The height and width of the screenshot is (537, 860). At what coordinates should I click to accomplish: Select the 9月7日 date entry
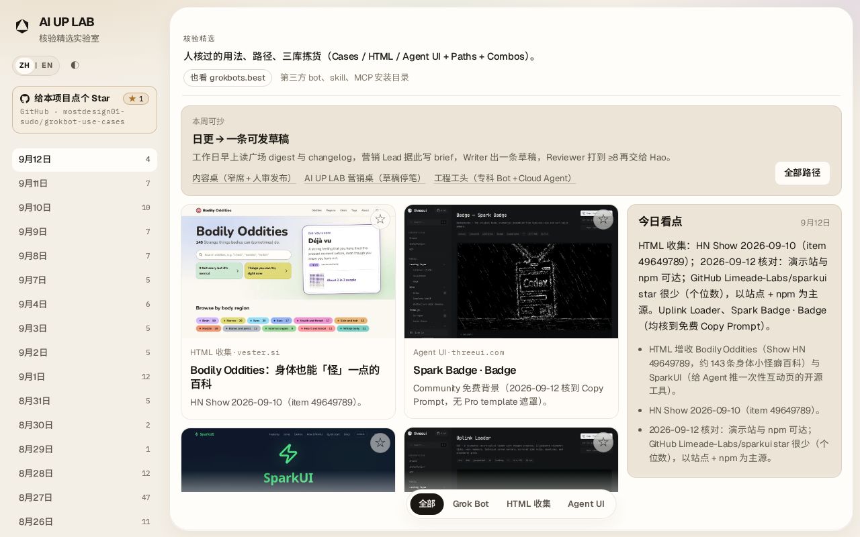[x=85, y=281]
